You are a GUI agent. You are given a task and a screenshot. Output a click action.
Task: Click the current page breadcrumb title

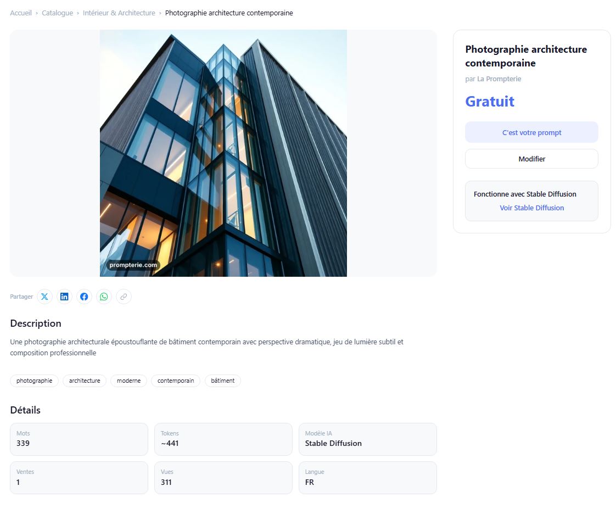coord(229,13)
